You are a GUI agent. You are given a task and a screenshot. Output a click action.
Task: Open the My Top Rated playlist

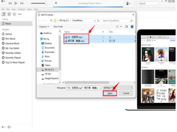[11, 48]
